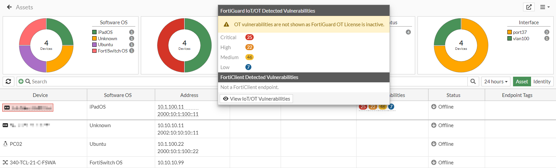Click the back arrow next to Assets
The image size is (556, 168).
pos(9,7)
